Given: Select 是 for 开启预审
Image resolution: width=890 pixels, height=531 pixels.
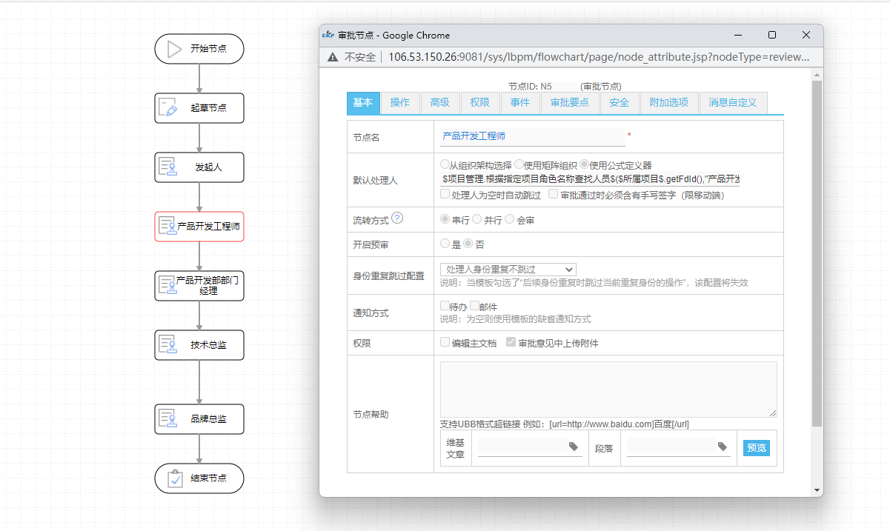Looking at the screenshot, I should [445, 243].
